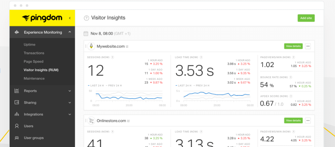The height and width of the screenshot is (147, 335).
Task: Click the Integrations icon in sidebar
Action: click(x=17, y=114)
